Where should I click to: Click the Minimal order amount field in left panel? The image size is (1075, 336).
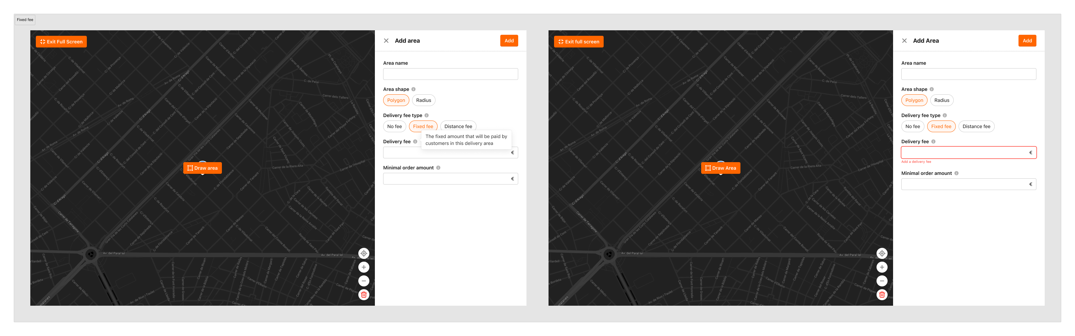coord(447,179)
